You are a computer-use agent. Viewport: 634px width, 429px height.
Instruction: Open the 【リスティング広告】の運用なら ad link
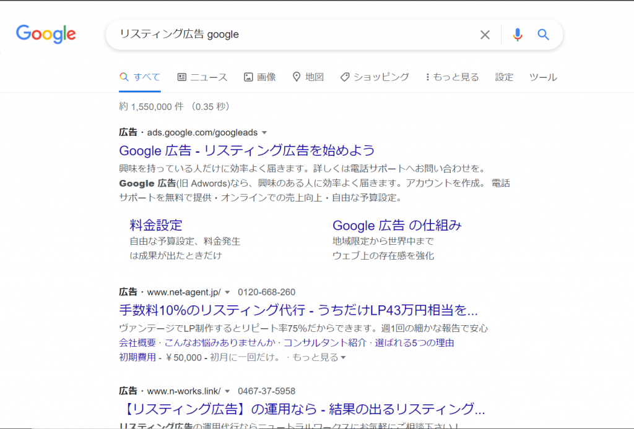tap(302, 409)
